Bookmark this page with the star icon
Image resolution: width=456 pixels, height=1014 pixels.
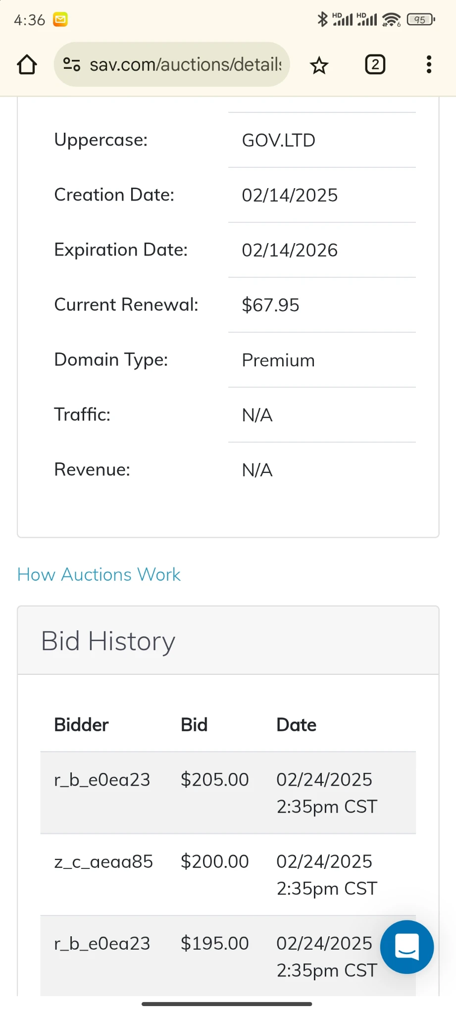(319, 65)
